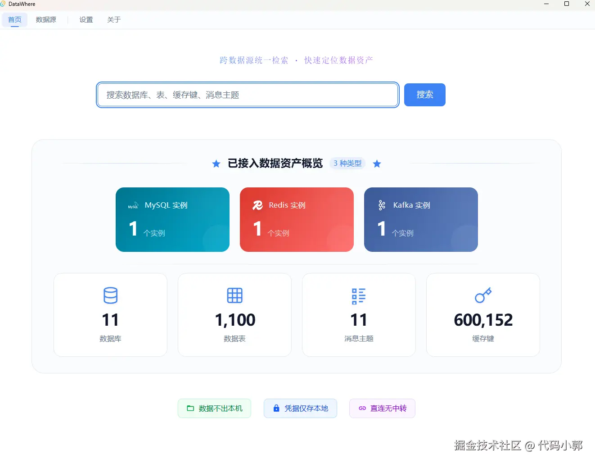Close the DataWhere window
595x464 pixels.
click(x=587, y=4)
